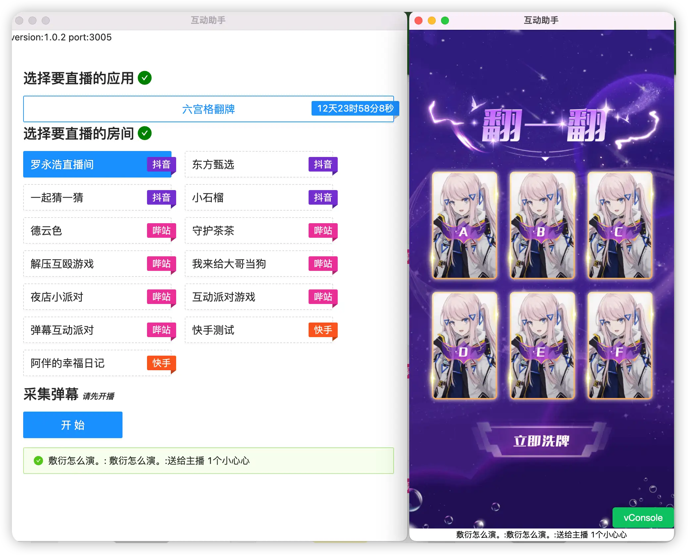Pick the 德云色 room

[x=97, y=230]
